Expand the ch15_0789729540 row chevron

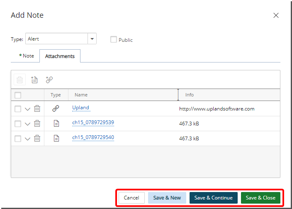27,139
